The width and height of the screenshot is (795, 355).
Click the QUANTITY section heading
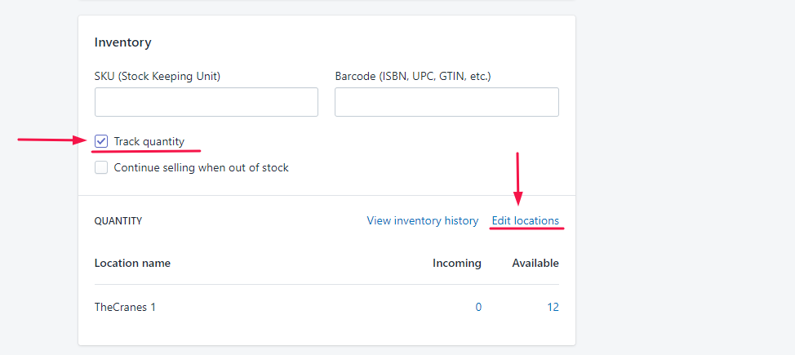click(118, 220)
